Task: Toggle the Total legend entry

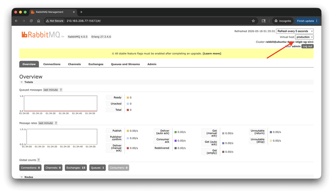Action: tap(114, 110)
